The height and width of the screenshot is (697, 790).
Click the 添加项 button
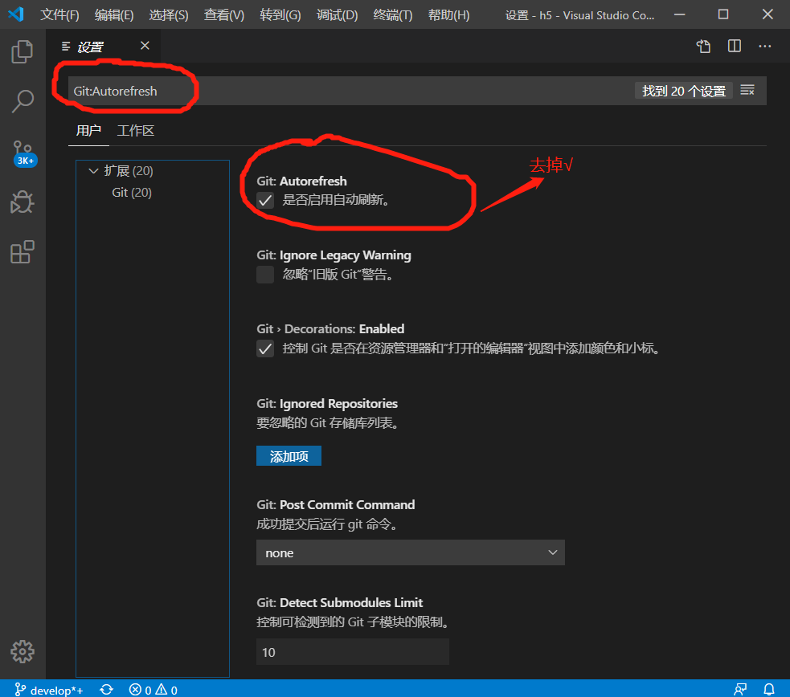289,456
